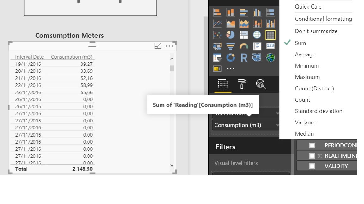
Task: Select Median aggregation
Action: pos(304,134)
